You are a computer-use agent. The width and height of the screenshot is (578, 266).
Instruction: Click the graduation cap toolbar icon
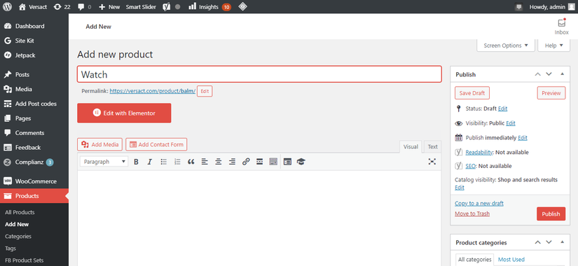[x=301, y=162]
